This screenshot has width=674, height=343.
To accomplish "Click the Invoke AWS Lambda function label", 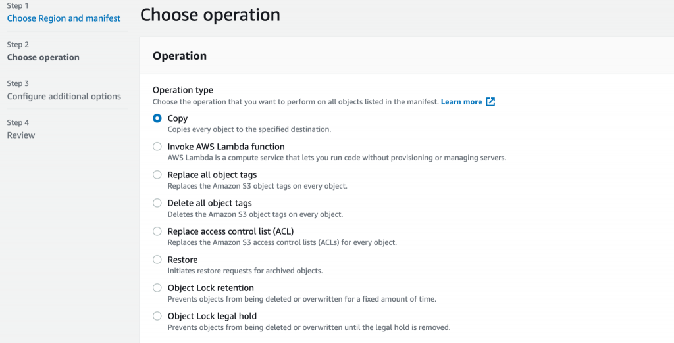I will [x=226, y=147].
